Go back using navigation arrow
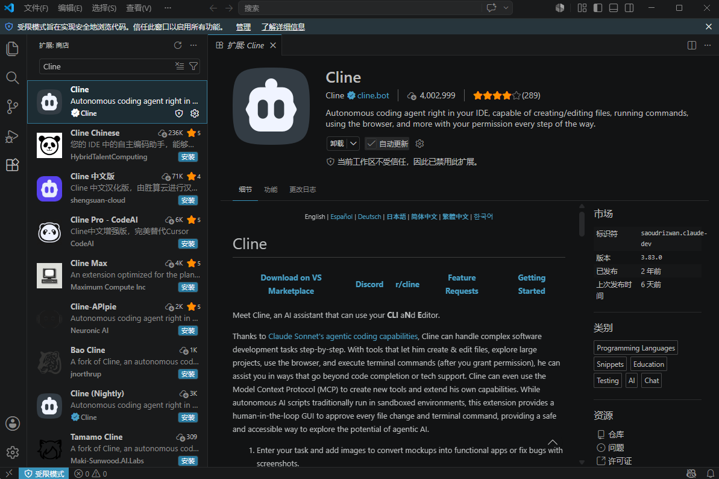The width and height of the screenshot is (719, 479). click(213, 8)
